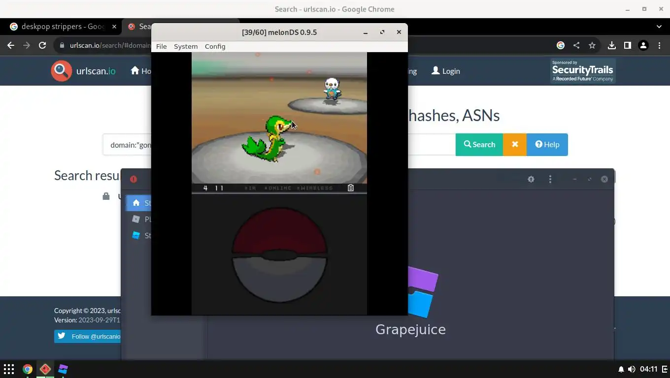Share this page via share icon
670x378 pixels.
coord(576,45)
